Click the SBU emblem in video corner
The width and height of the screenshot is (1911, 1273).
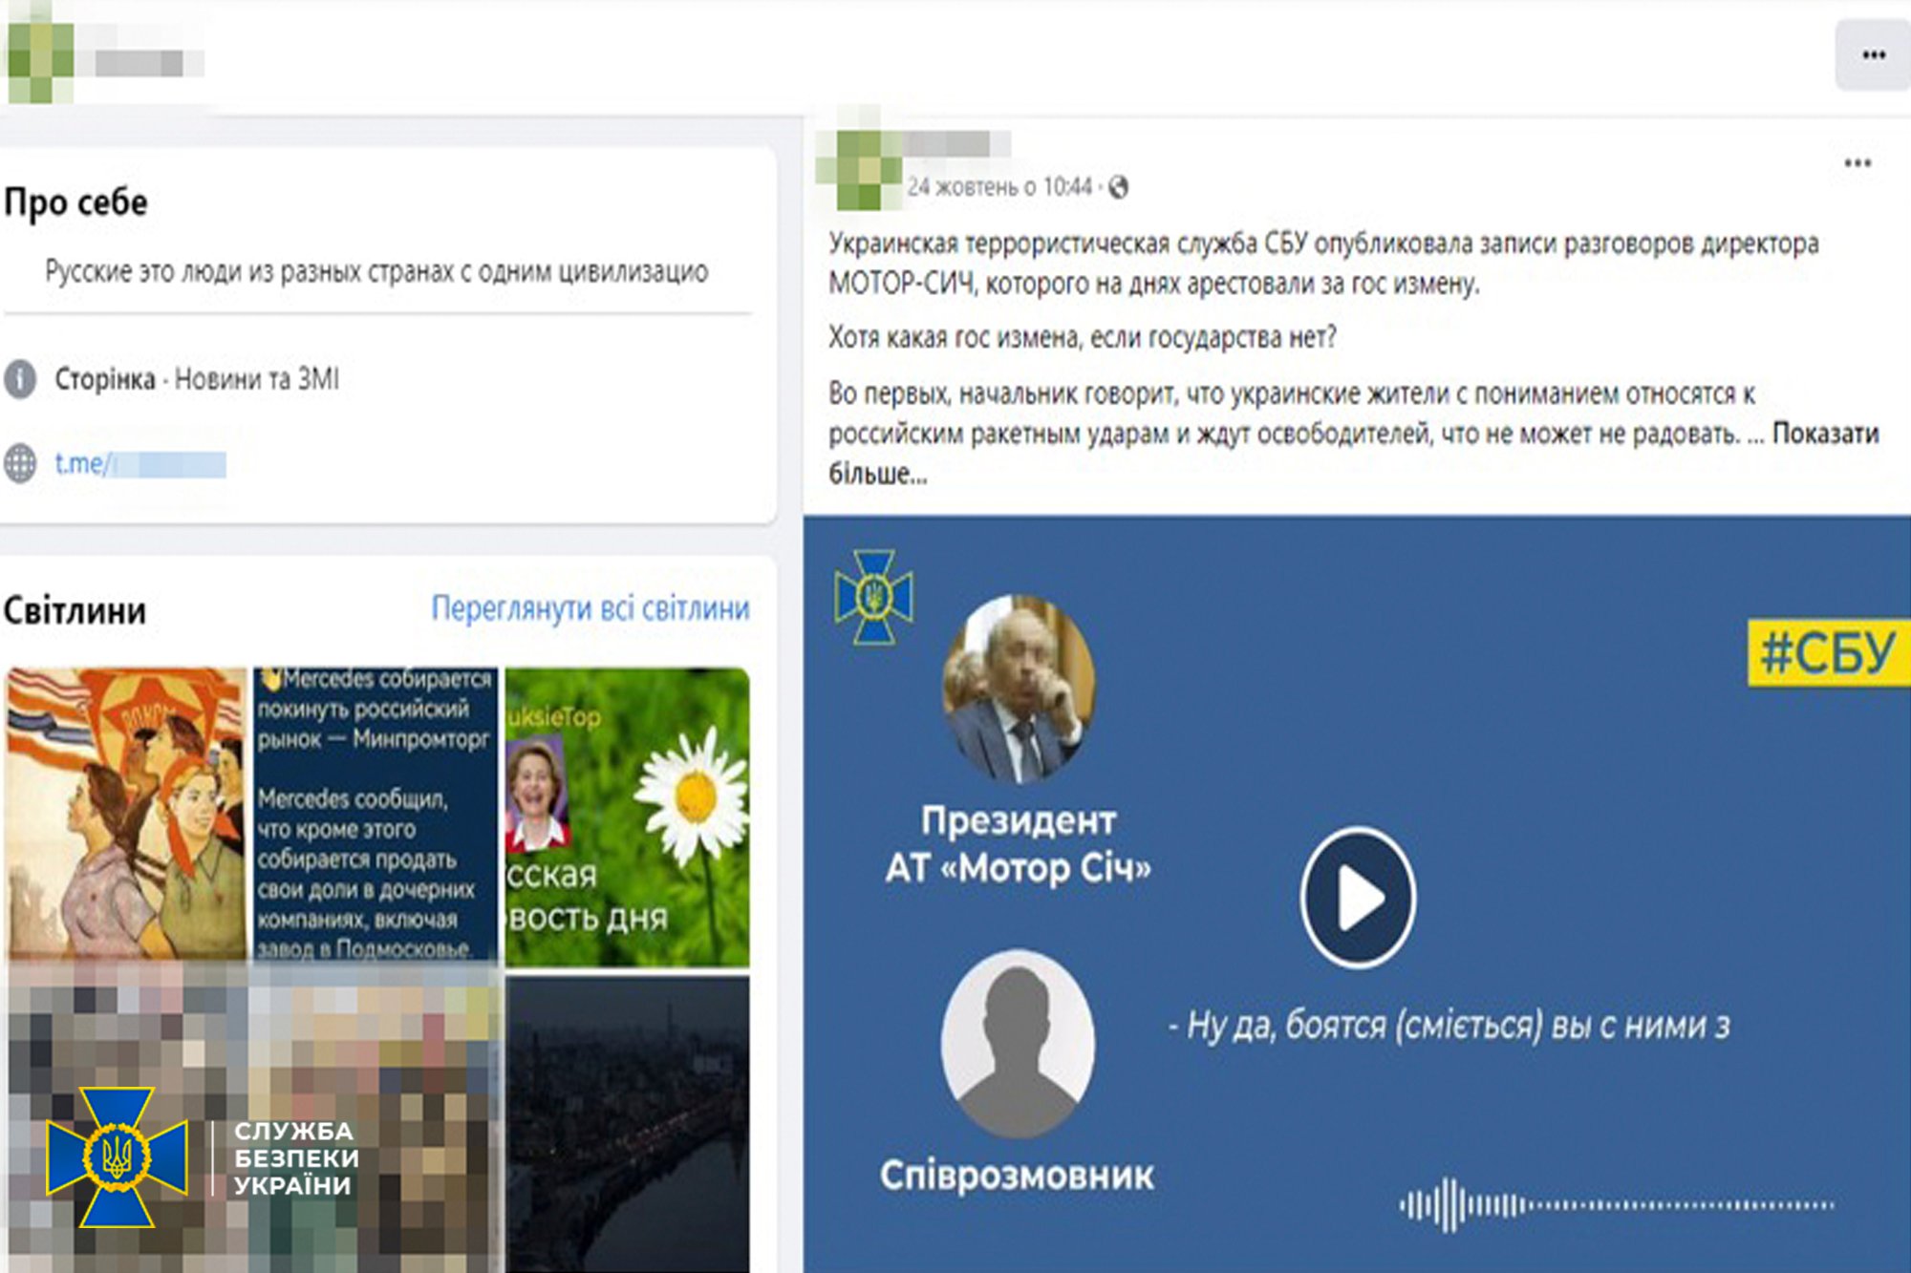[873, 598]
